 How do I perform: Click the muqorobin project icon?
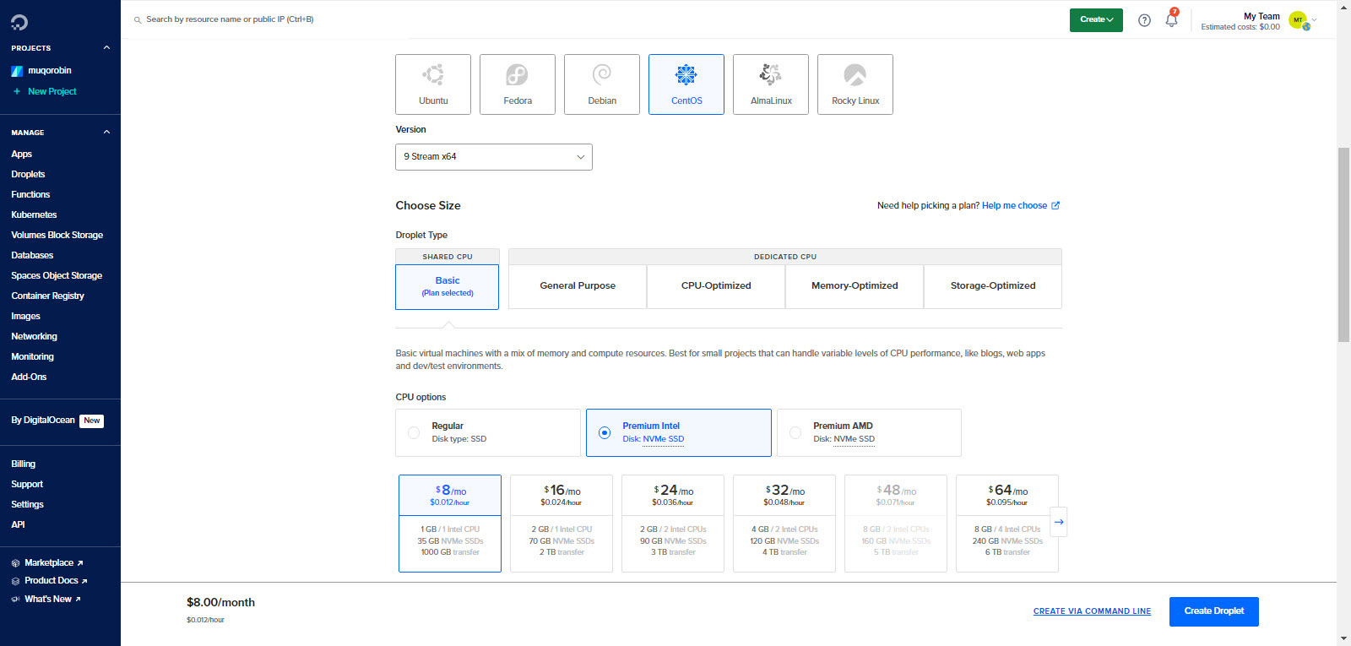click(x=17, y=71)
